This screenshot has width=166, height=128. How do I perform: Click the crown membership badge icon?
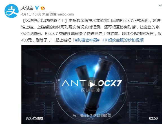43,8
